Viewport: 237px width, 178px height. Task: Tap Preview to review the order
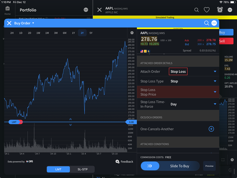coord(209,166)
